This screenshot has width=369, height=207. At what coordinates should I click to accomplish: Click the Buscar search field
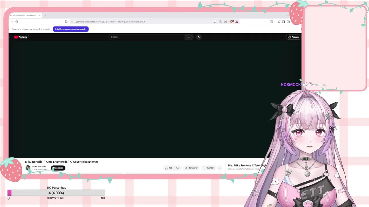point(147,37)
